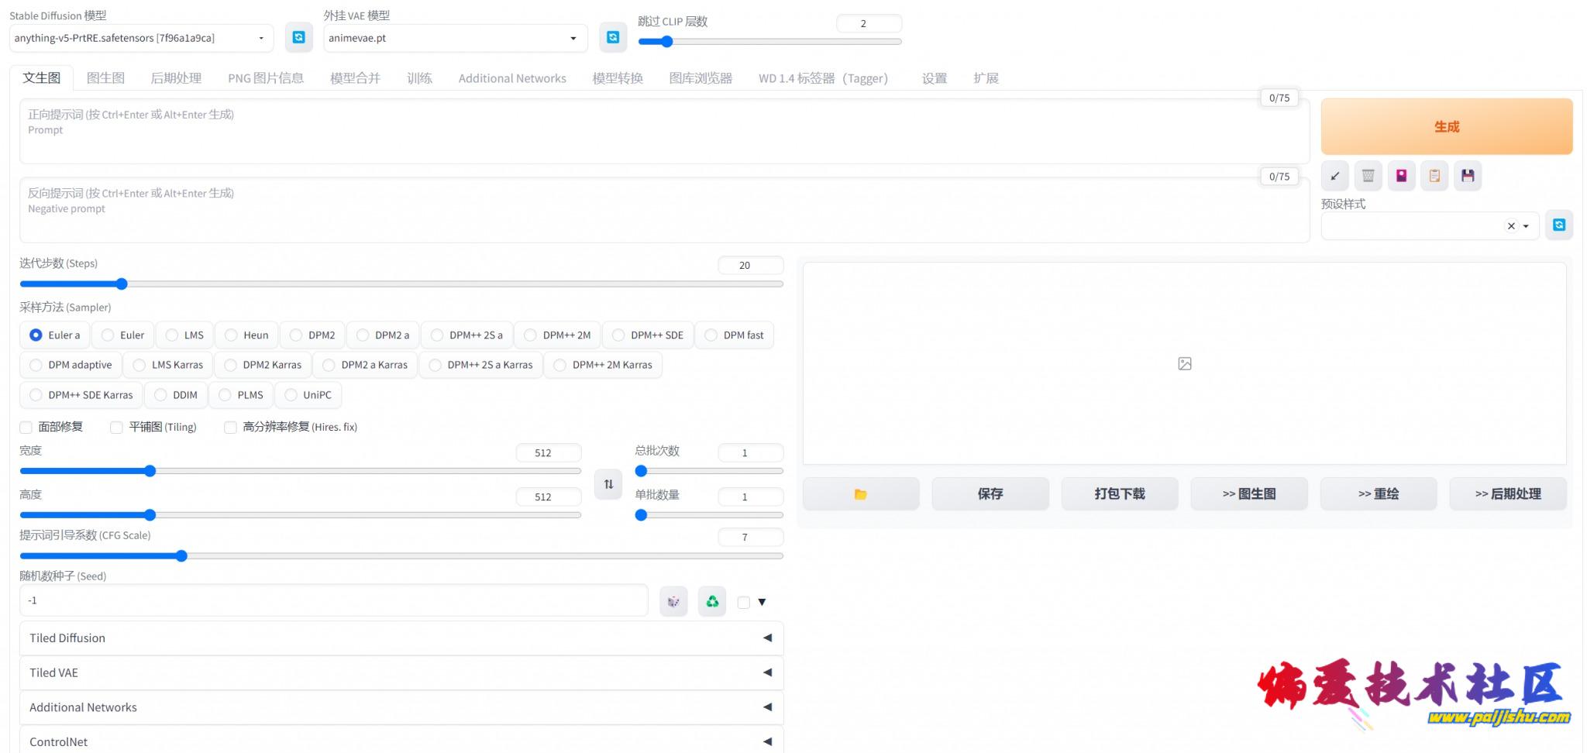Swap width and height values
The height and width of the screenshot is (753, 1587).
click(x=608, y=484)
